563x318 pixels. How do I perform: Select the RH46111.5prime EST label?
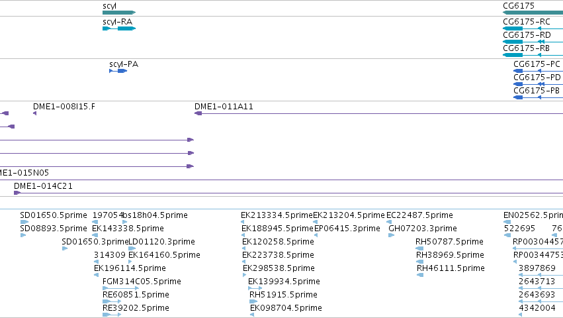pyautogui.click(x=451, y=268)
